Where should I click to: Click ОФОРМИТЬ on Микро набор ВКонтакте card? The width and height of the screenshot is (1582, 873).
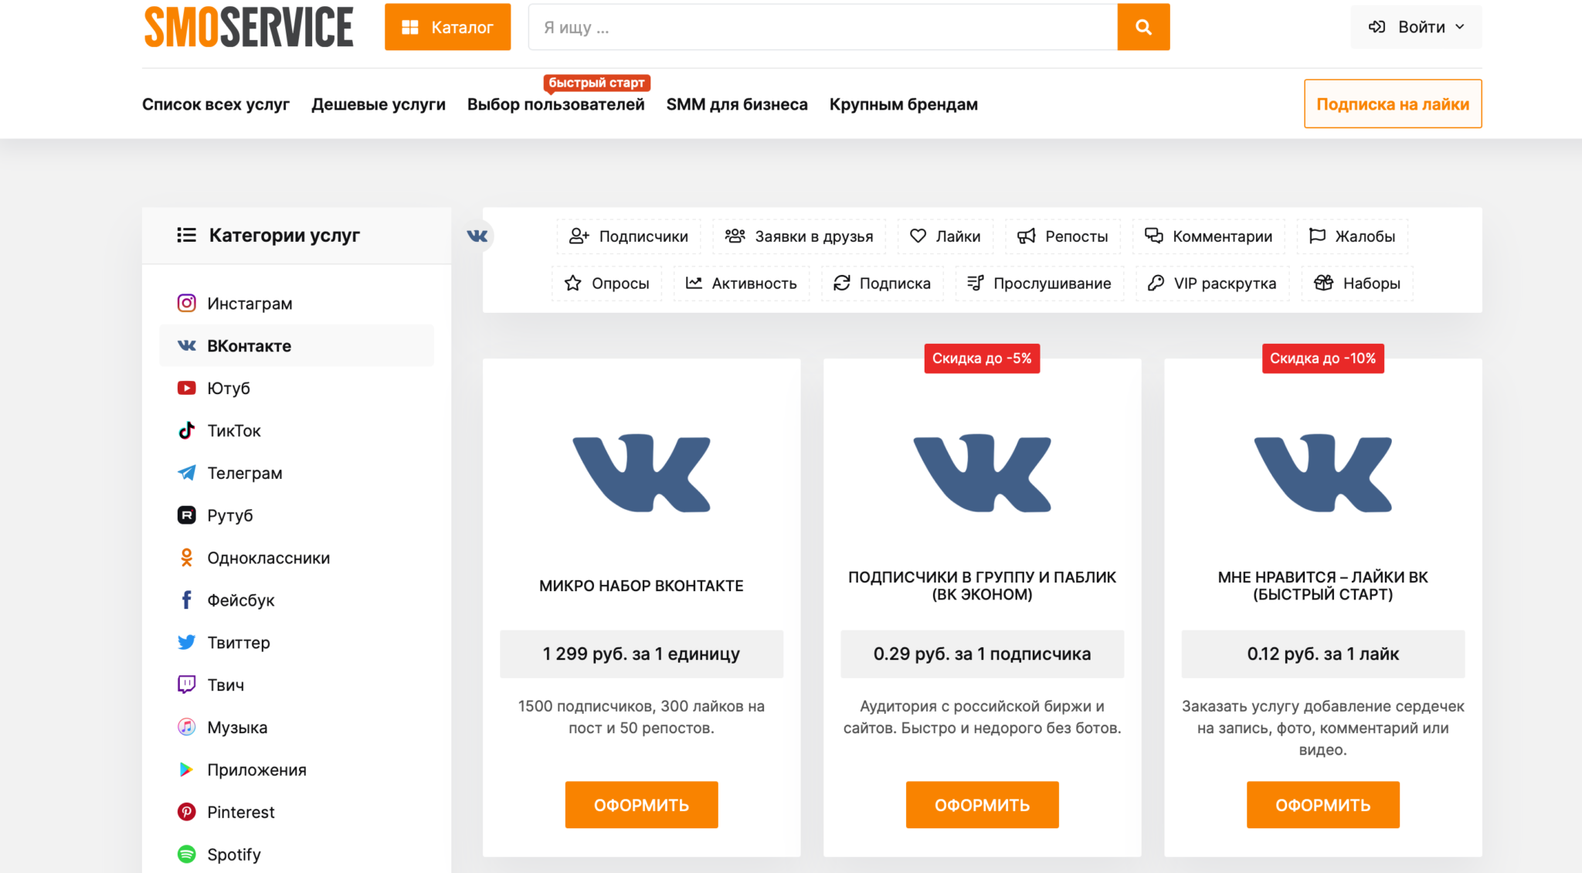pyautogui.click(x=641, y=805)
